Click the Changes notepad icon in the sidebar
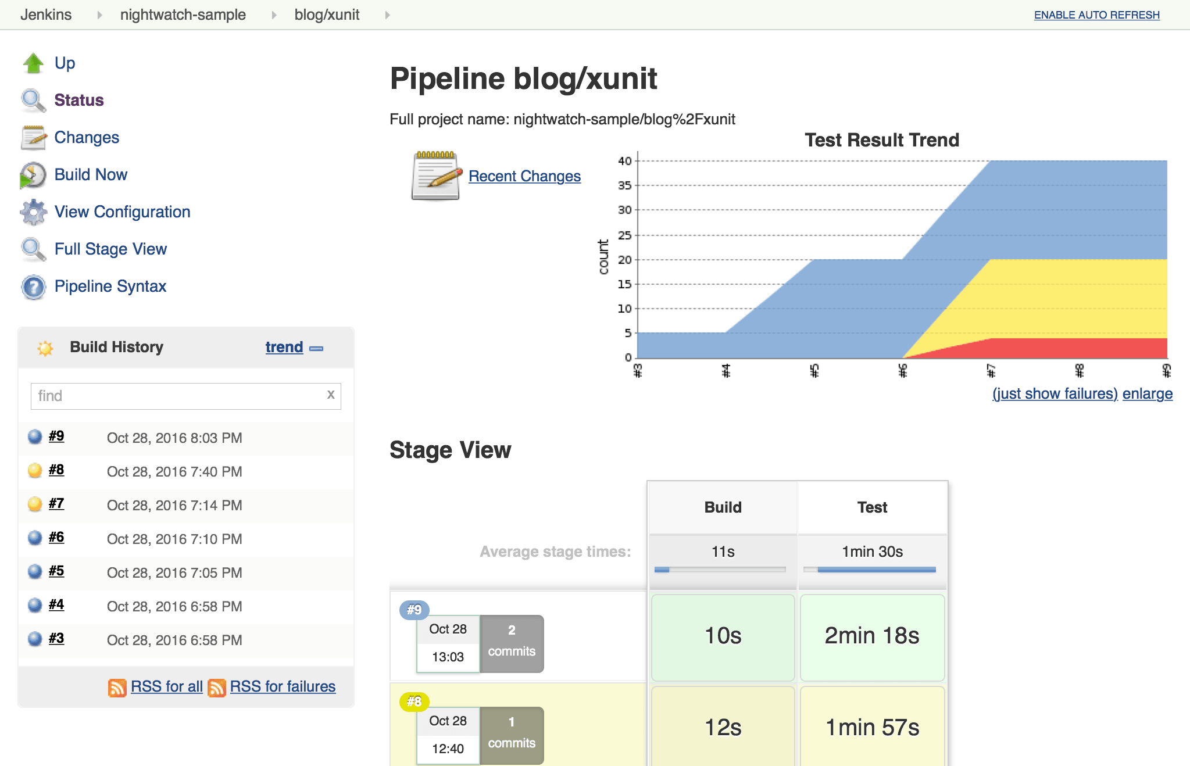This screenshot has width=1190, height=766. (33, 138)
